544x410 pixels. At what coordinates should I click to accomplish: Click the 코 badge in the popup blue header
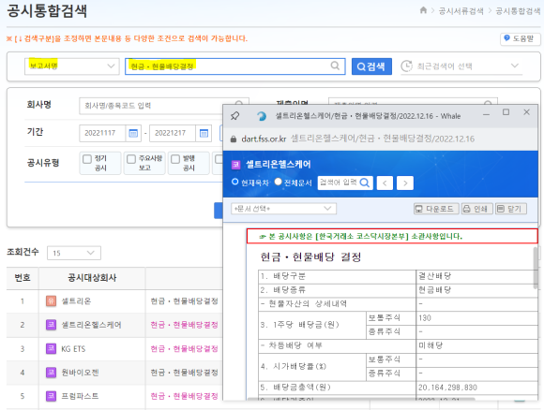click(x=236, y=165)
